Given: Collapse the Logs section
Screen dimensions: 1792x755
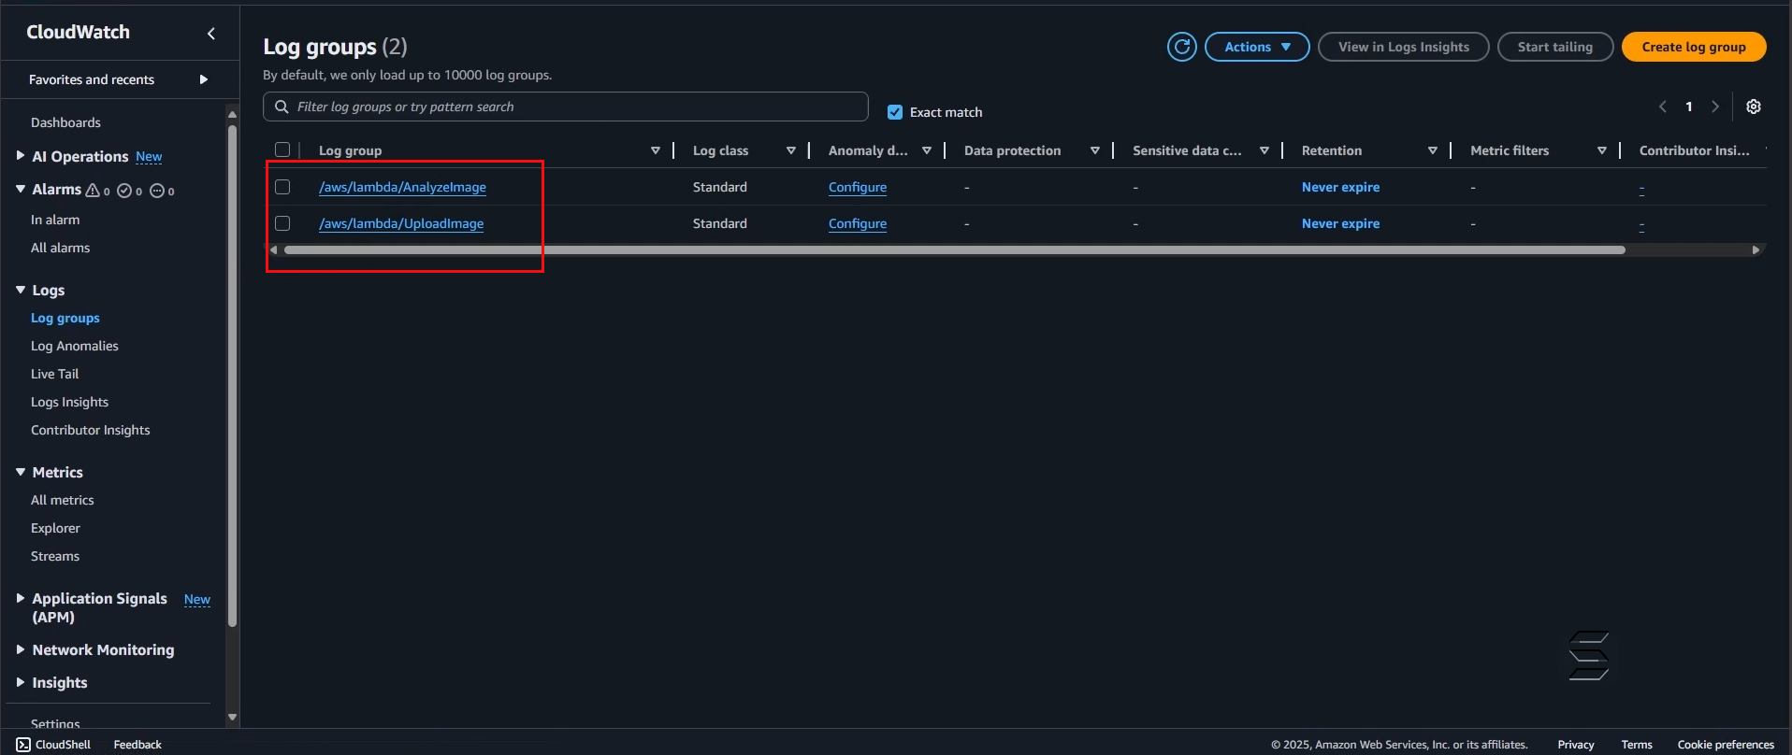Looking at the screenshot, I should point(21,290).
